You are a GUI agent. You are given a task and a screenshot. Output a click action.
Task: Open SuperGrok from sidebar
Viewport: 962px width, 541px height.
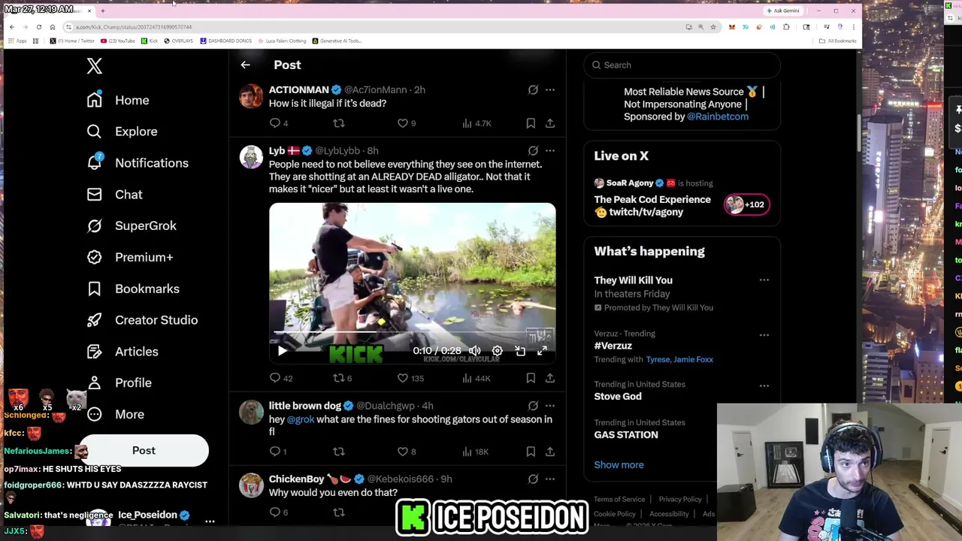(x=132, y=225)
